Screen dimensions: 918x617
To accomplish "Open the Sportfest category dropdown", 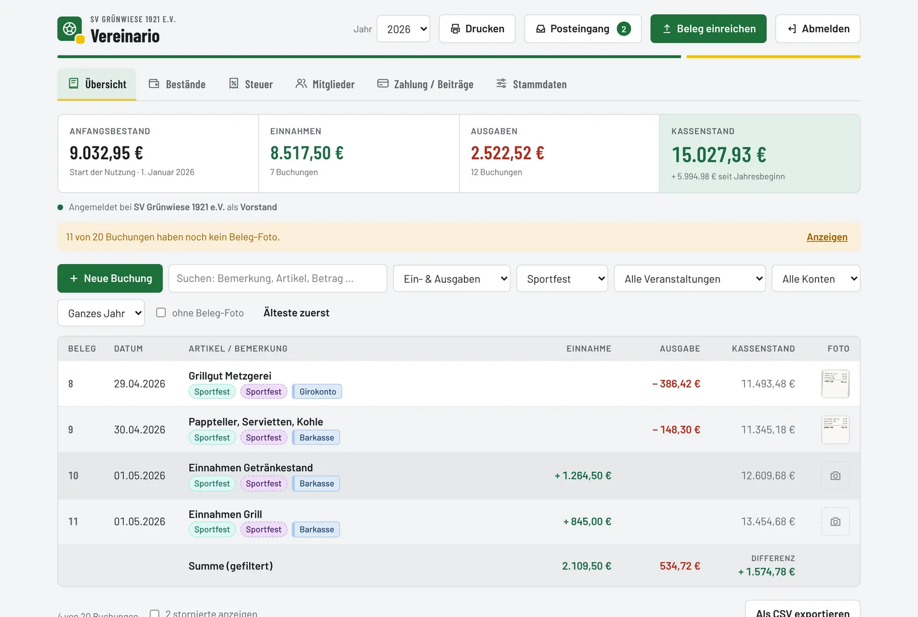I will (562, 278).
